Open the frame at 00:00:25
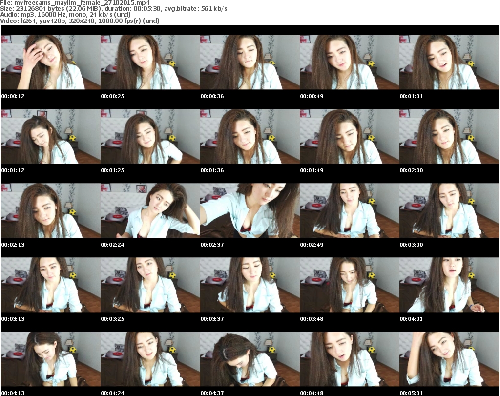The height and width of the screenshot is (396, 500). click(x=150, y=62)
